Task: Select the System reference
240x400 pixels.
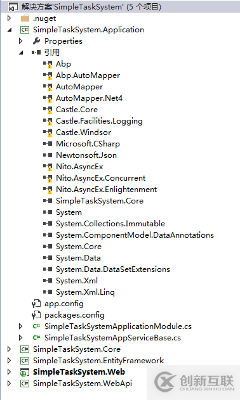Action: (x=69, y=212)
